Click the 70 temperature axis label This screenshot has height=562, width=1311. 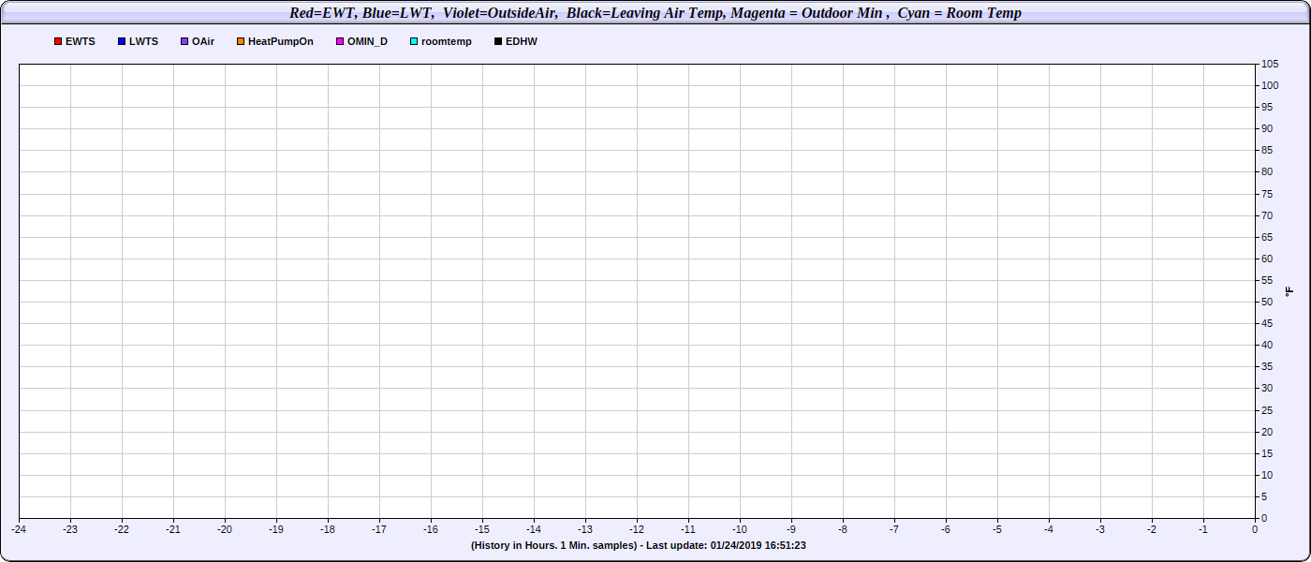pyautogui.click(x=1267, y=215)
